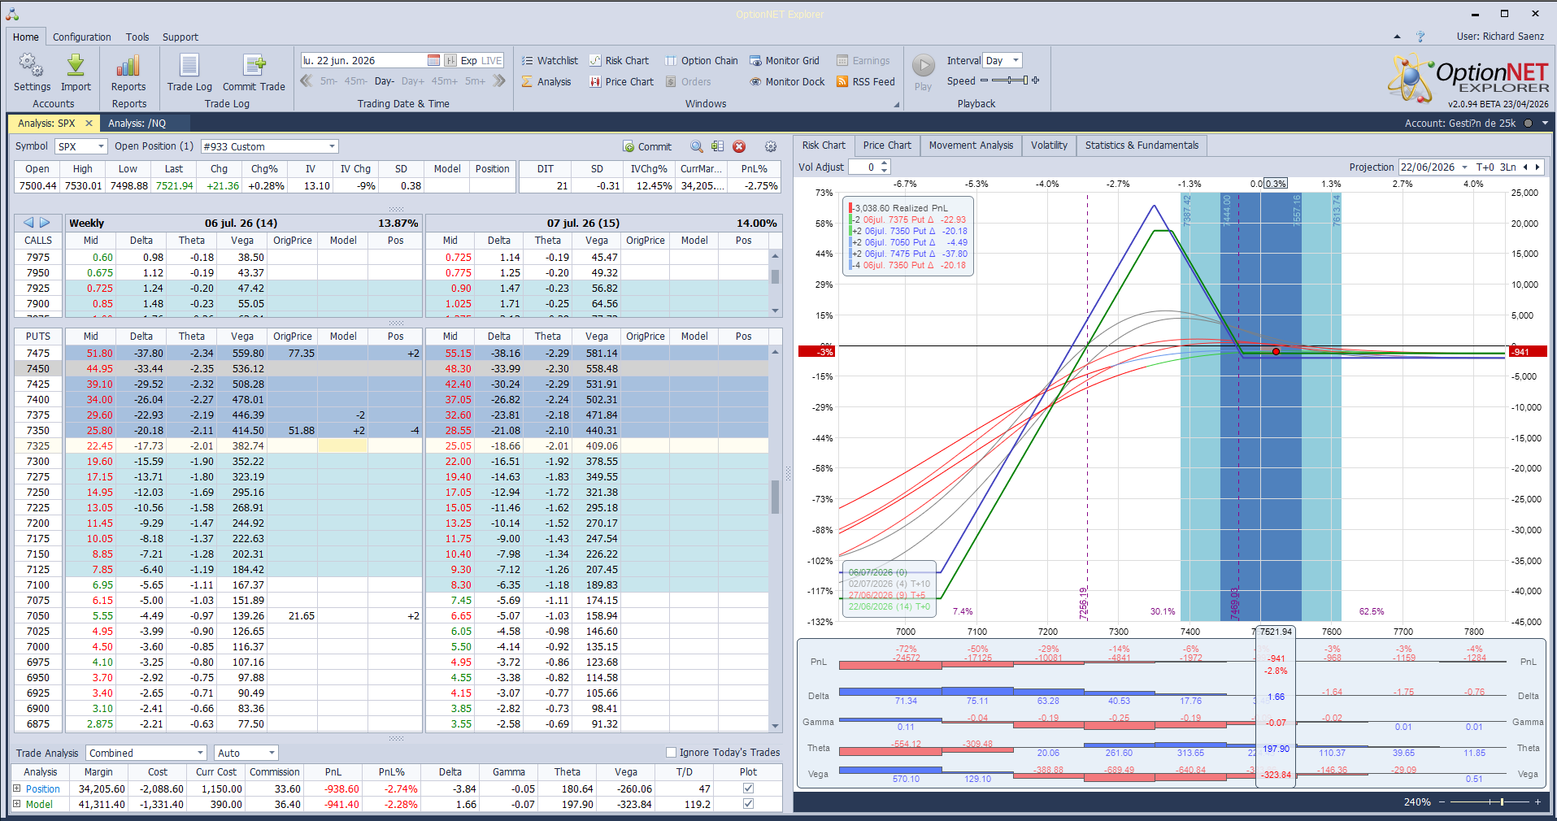The width and height of the screenshot is (1557, 821).
Task: Switch to the Volatility tab
Action: [1049, 146]
